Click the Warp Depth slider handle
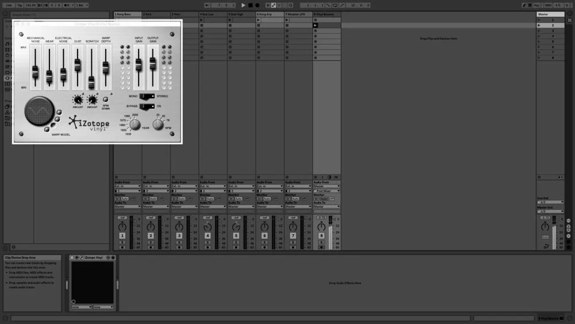The image size is (575, 324). [x=106, y=67]
